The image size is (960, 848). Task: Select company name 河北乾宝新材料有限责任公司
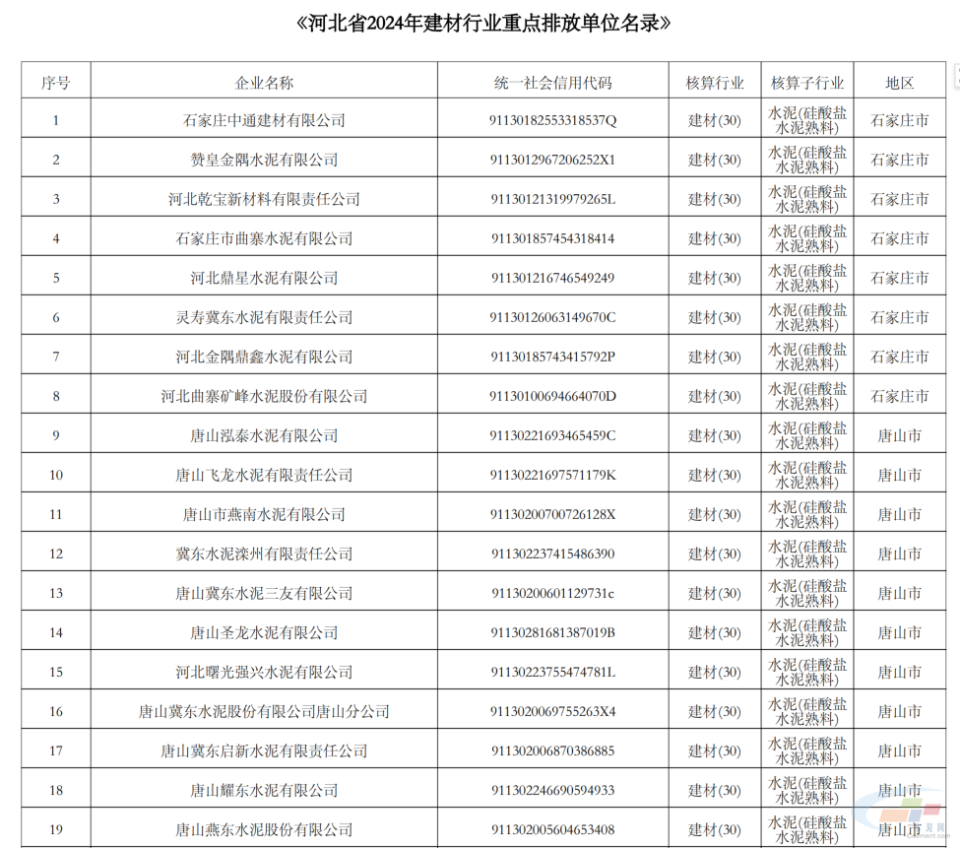(264, 199)
